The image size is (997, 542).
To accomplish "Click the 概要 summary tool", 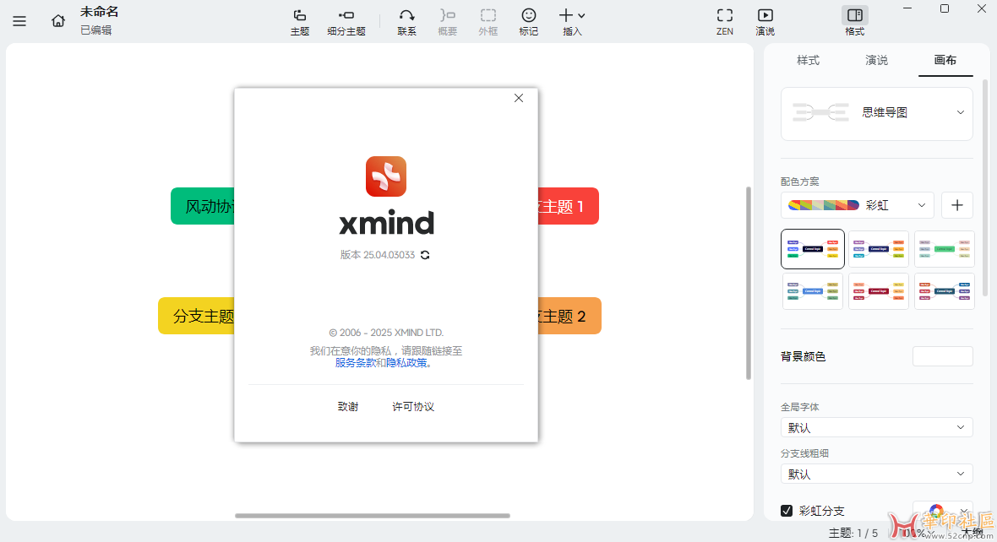I will 447,22.
